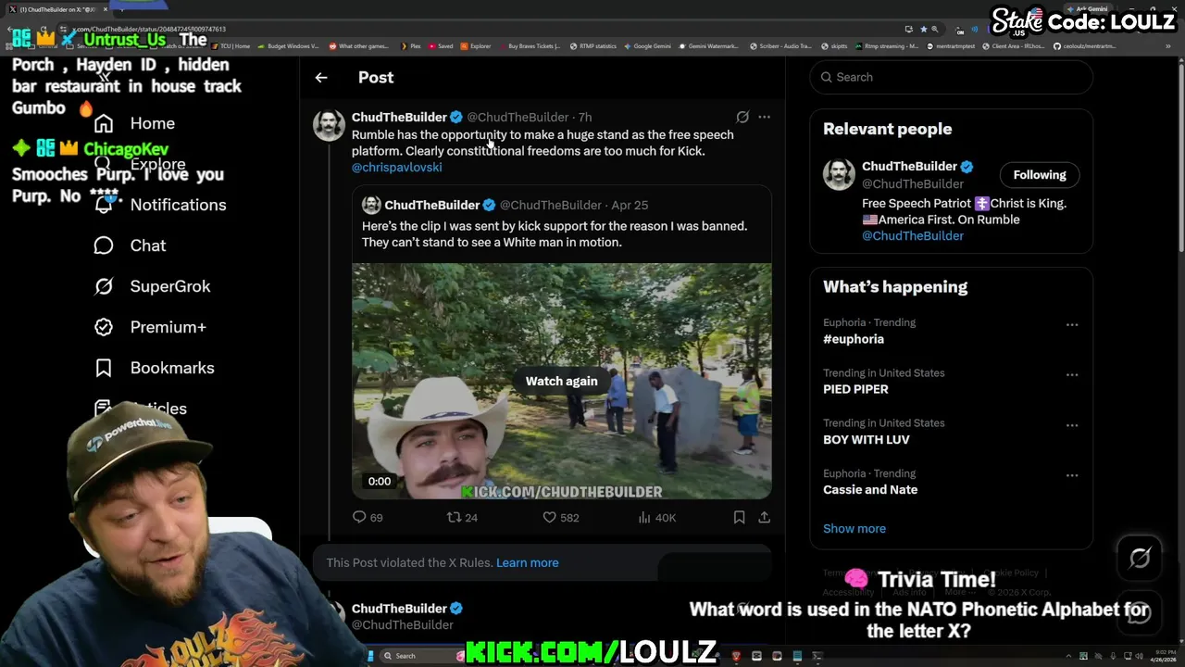Open the floating Grok button

(x=1140, y=557)
